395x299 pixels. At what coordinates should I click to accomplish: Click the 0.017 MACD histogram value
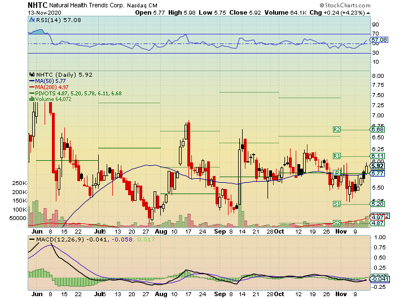click(x=146, y=239)
